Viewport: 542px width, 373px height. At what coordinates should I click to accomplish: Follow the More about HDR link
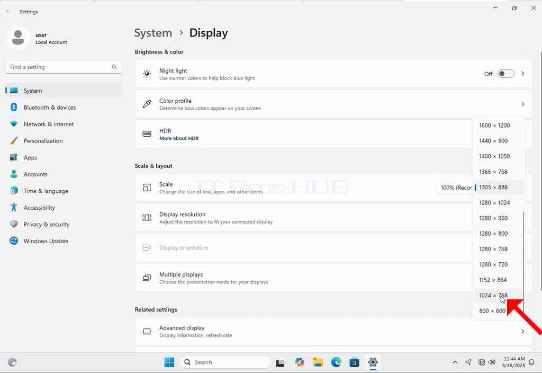(179, 138)
